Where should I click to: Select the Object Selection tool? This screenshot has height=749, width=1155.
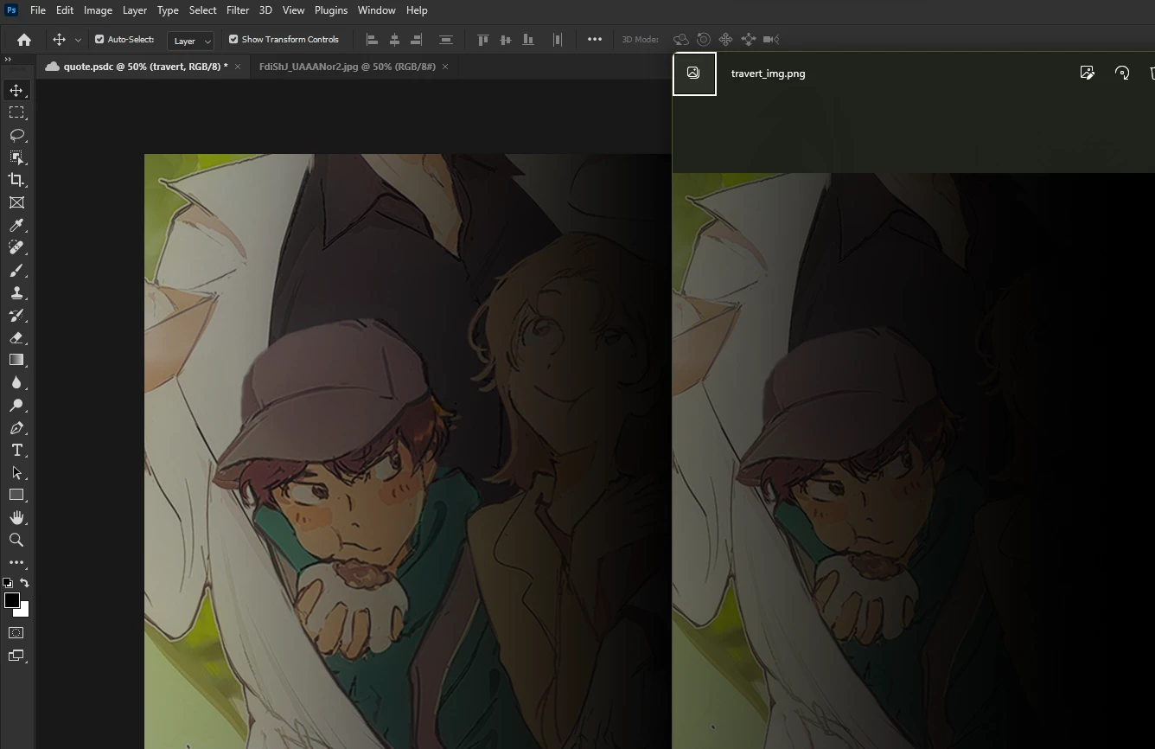16,157
